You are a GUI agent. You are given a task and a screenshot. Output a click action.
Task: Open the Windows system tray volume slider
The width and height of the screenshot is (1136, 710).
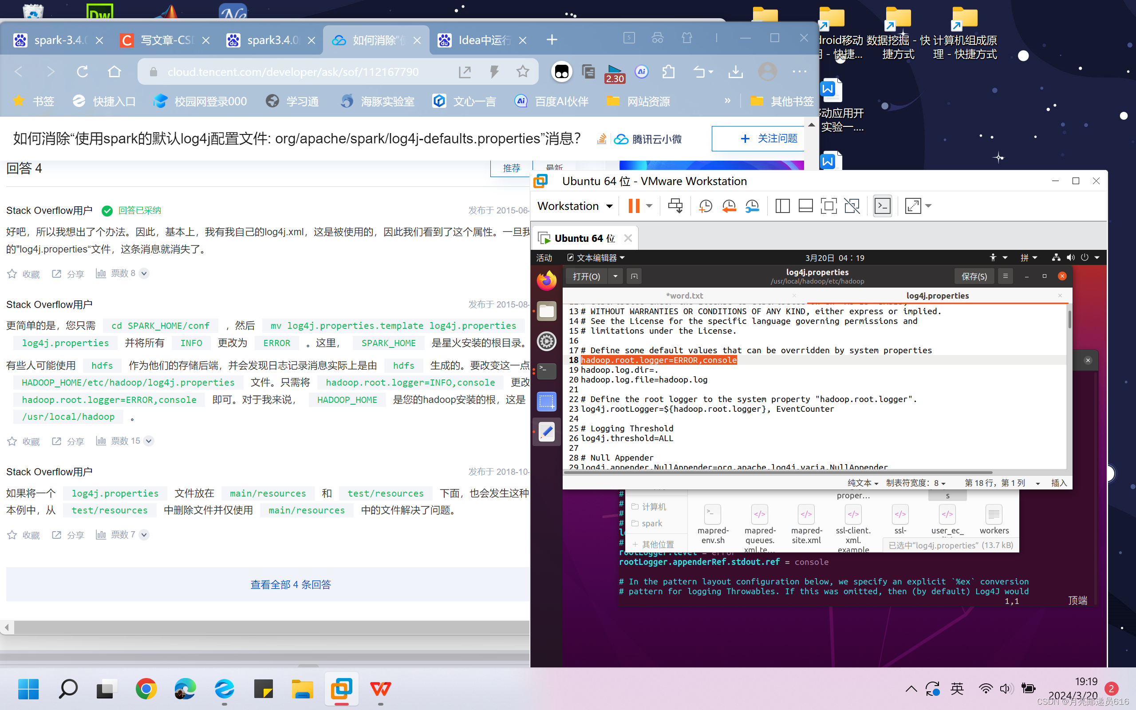click(x=1006, y=689)
